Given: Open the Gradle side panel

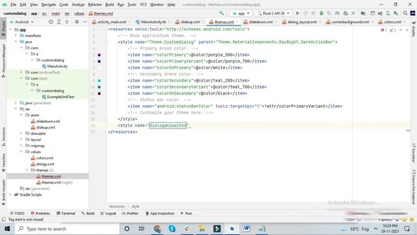Looking at the screenshot, I should point(414,29).
